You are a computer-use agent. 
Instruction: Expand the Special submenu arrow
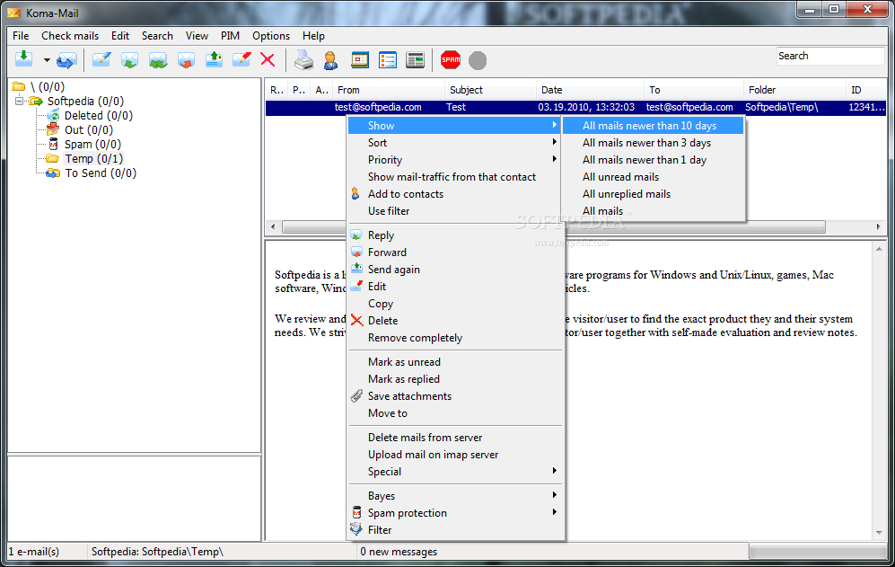[554, 471]
